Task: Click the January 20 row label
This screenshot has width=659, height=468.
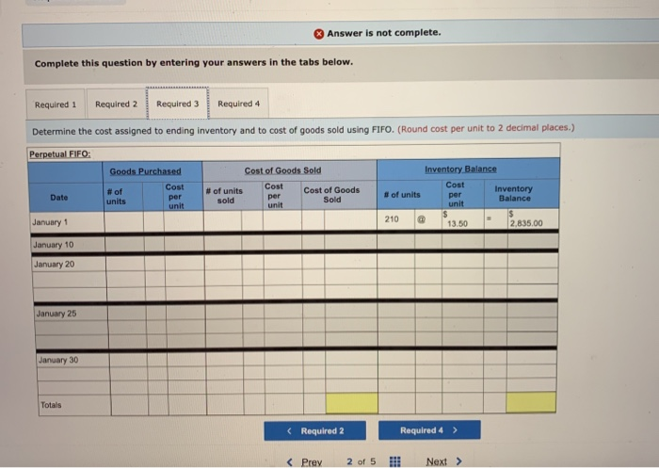Action: (x=55, y=264)
